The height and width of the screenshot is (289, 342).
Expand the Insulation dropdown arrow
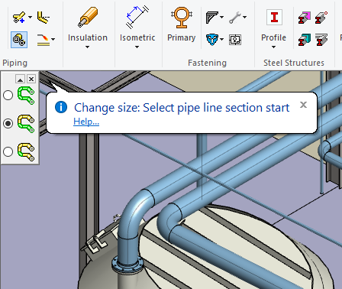[x=87, y=47]
